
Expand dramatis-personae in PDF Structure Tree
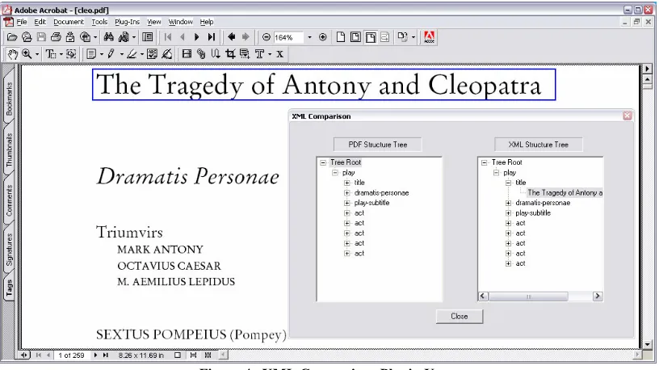346,193
